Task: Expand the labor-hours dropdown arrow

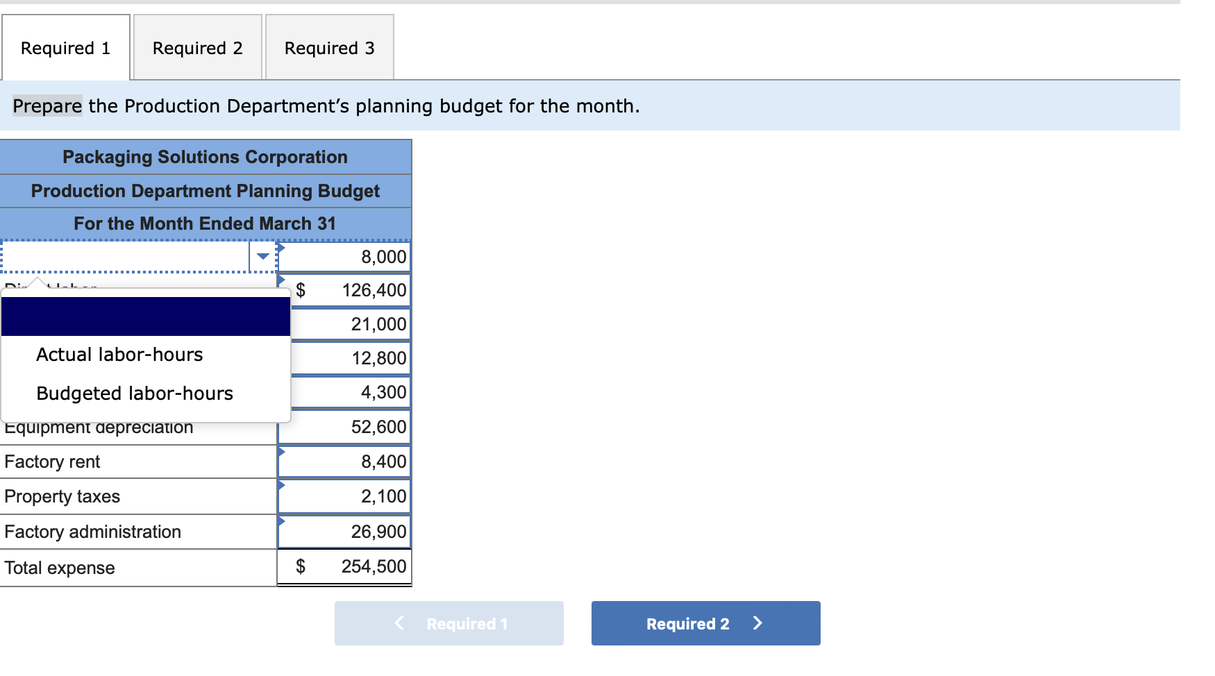Action: tap(263, 257)
